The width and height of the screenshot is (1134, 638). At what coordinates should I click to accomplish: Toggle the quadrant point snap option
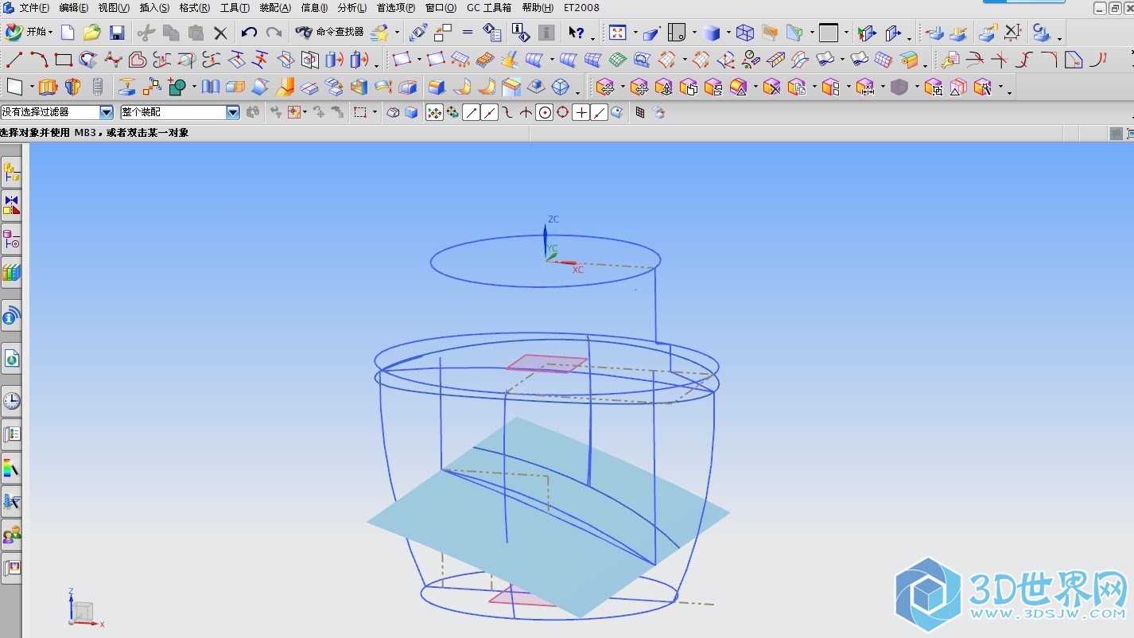pos(563,113)
